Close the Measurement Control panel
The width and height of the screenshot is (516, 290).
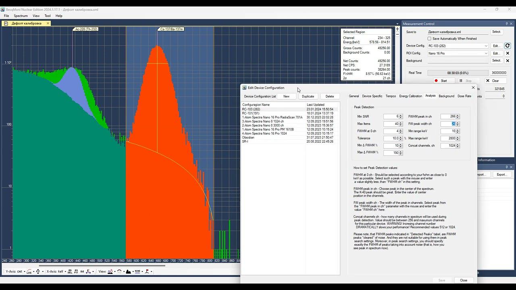tap(512, 24)
